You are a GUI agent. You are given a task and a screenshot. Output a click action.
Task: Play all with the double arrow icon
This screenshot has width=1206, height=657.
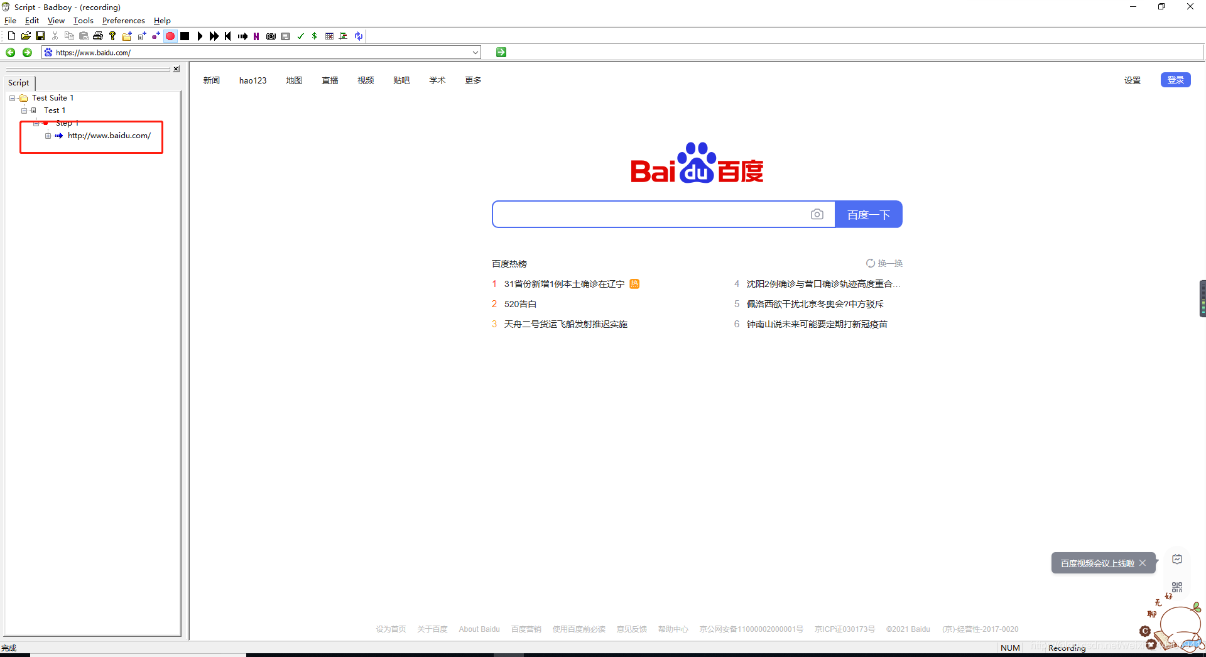point(214,36)
